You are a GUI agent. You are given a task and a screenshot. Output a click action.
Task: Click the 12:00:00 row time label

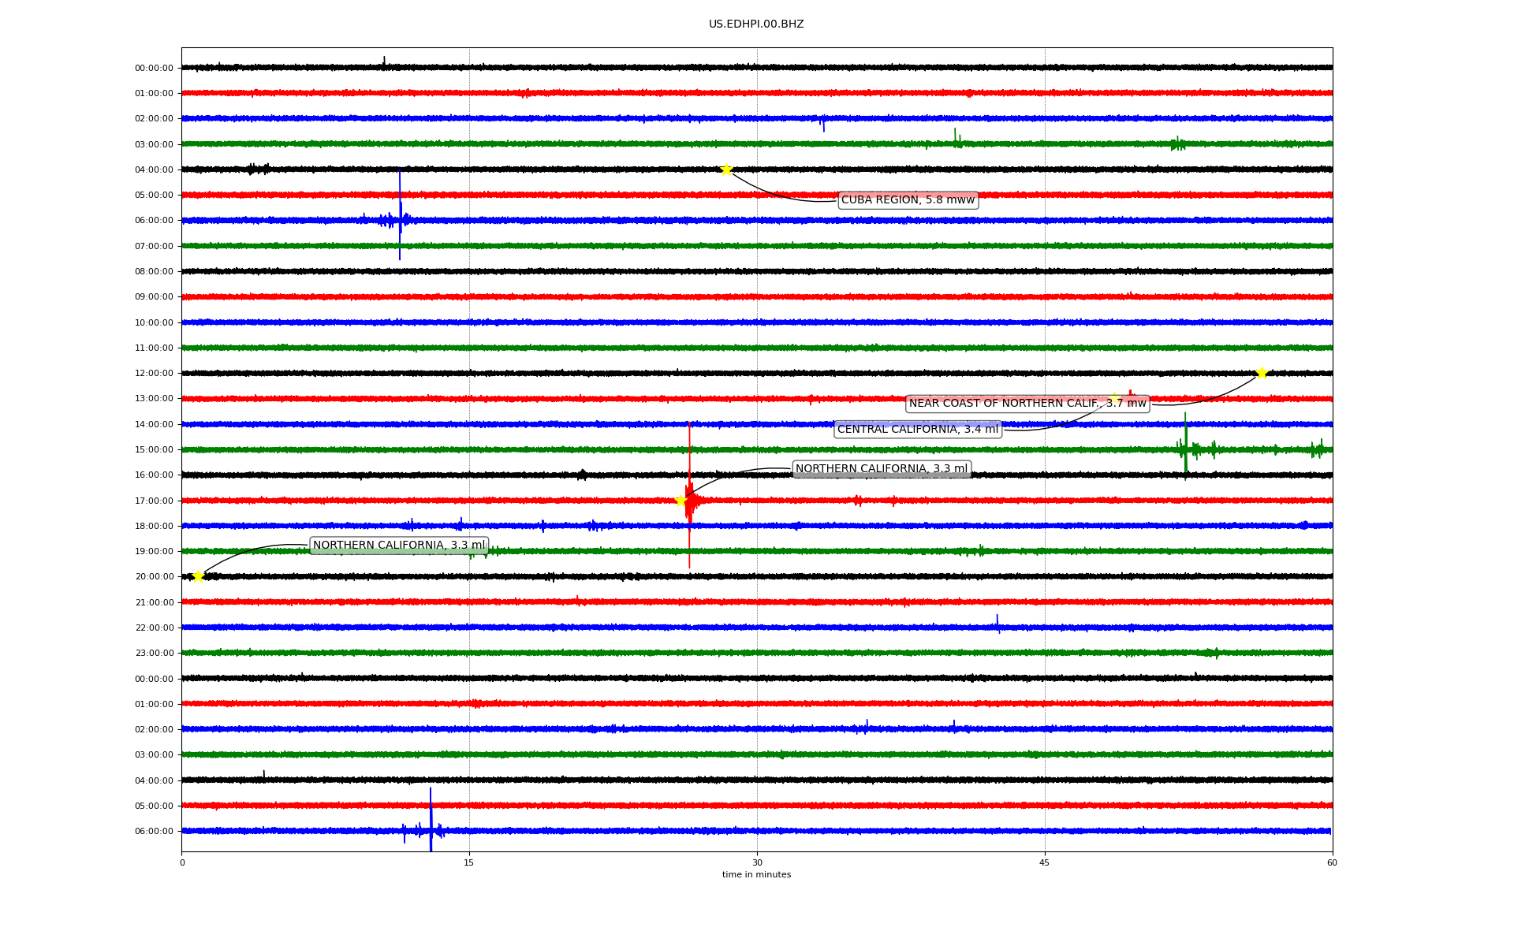[x=154, y=374]
